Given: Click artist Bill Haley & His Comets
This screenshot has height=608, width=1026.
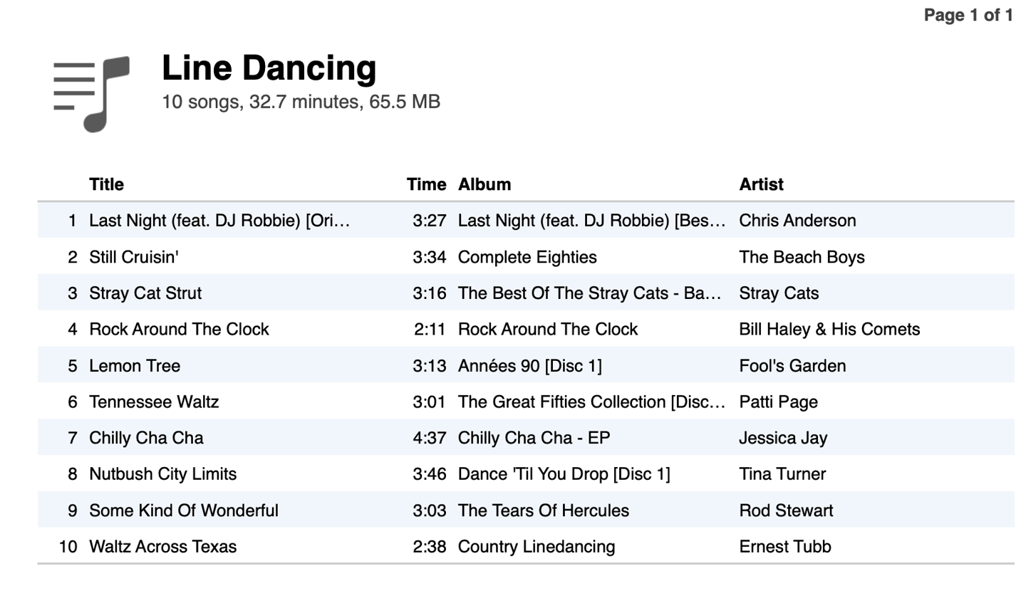Looking at the screenshot, I should tap(829, 330).
